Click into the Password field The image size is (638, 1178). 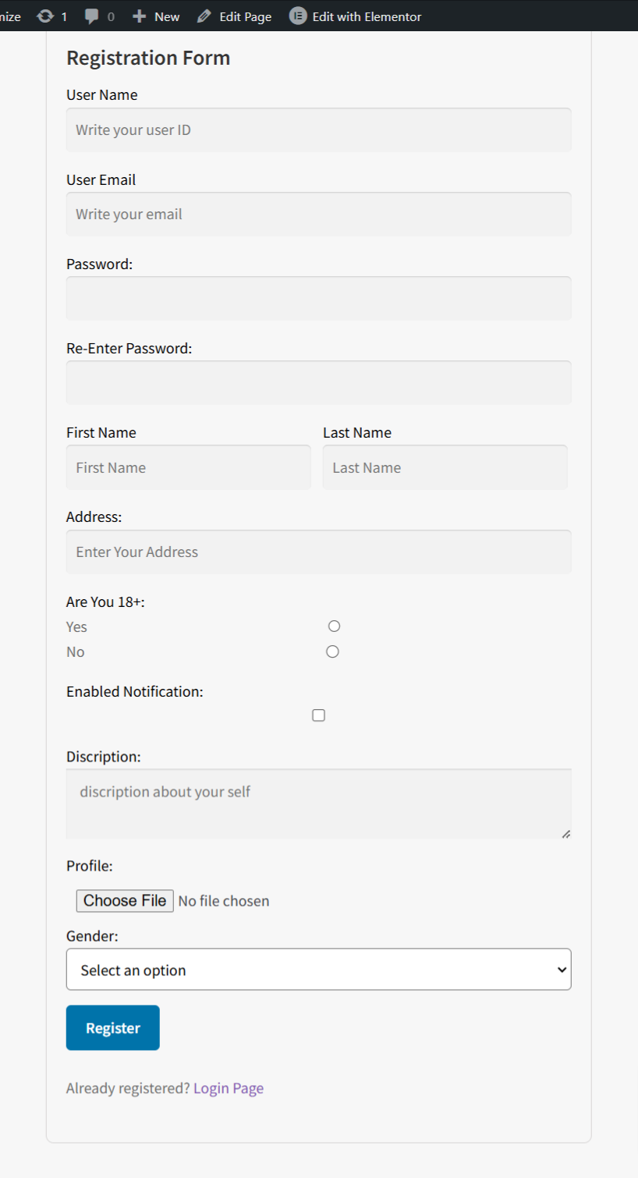tap(318, 299)
